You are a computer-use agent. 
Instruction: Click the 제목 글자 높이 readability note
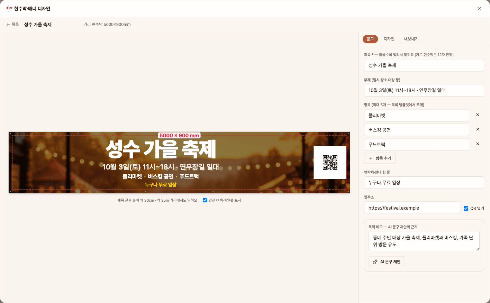coord(157,200)
